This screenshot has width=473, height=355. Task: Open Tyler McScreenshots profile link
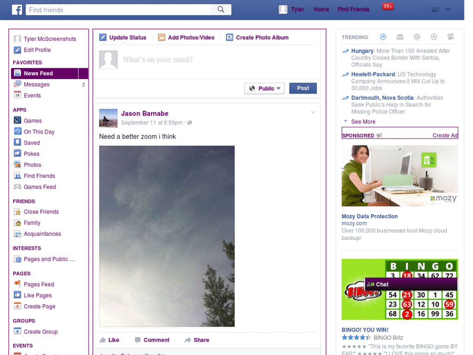[50, 39]
